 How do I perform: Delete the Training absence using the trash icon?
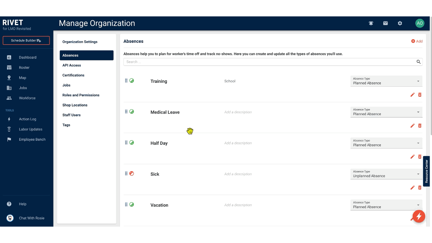pos(420,95)
